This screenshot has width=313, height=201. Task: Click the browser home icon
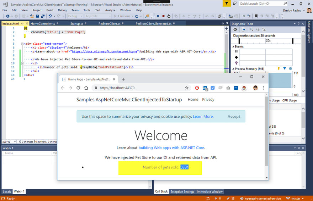click(86, 88)
